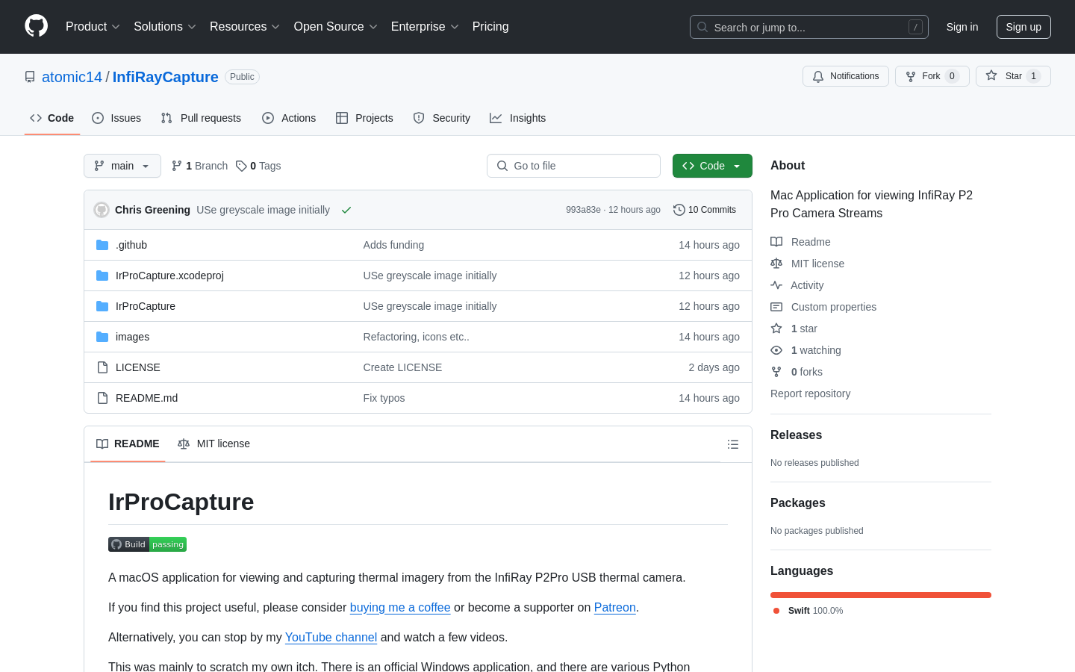Open the Pull requests tab

[201, 118]
